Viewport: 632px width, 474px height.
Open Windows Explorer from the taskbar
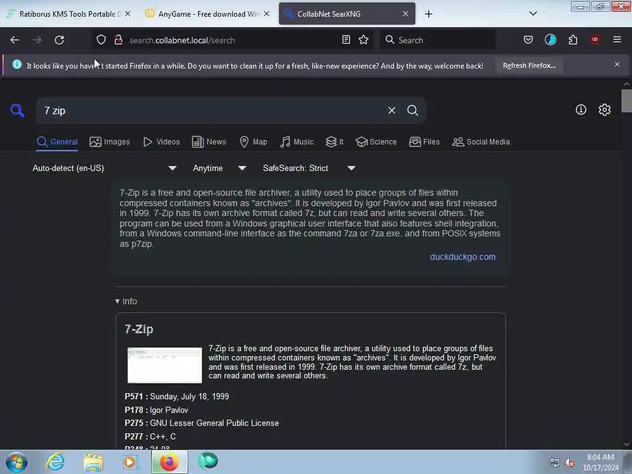point(94,462)
